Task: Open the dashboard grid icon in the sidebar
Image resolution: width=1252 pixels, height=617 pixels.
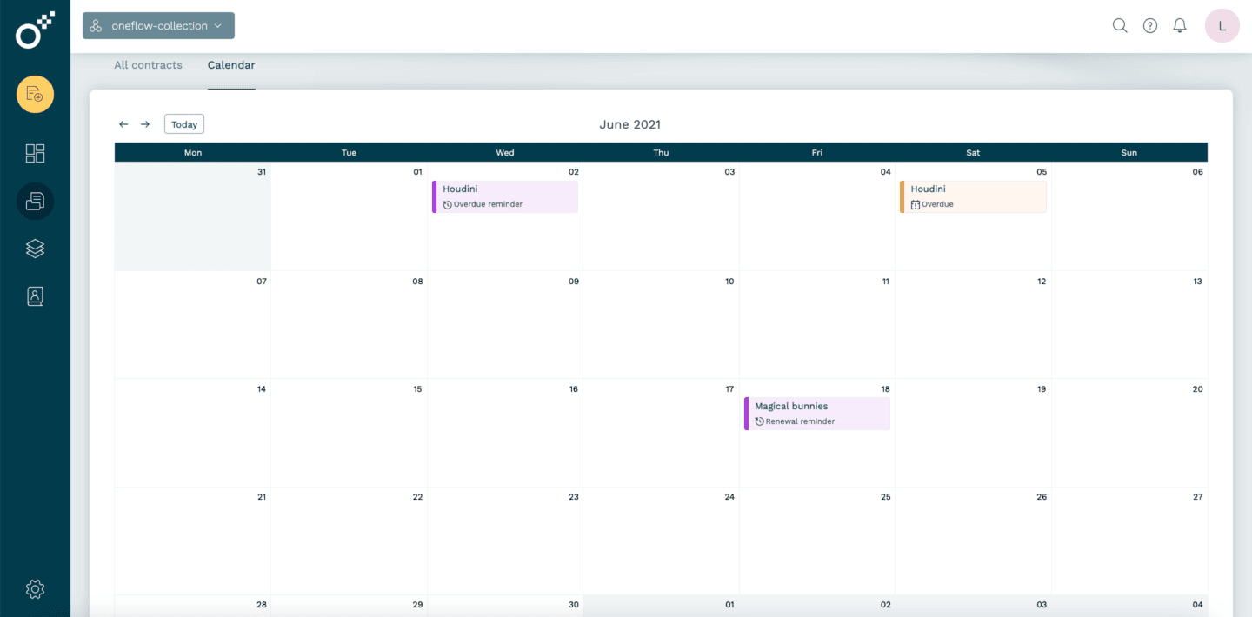Action: (x=35, y=154)
